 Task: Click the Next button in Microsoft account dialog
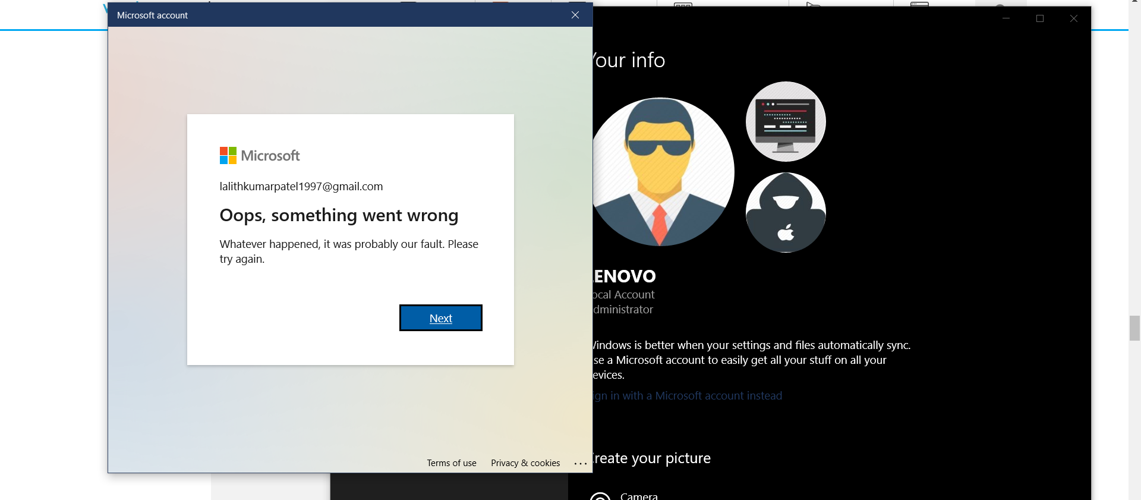point(440,318)
